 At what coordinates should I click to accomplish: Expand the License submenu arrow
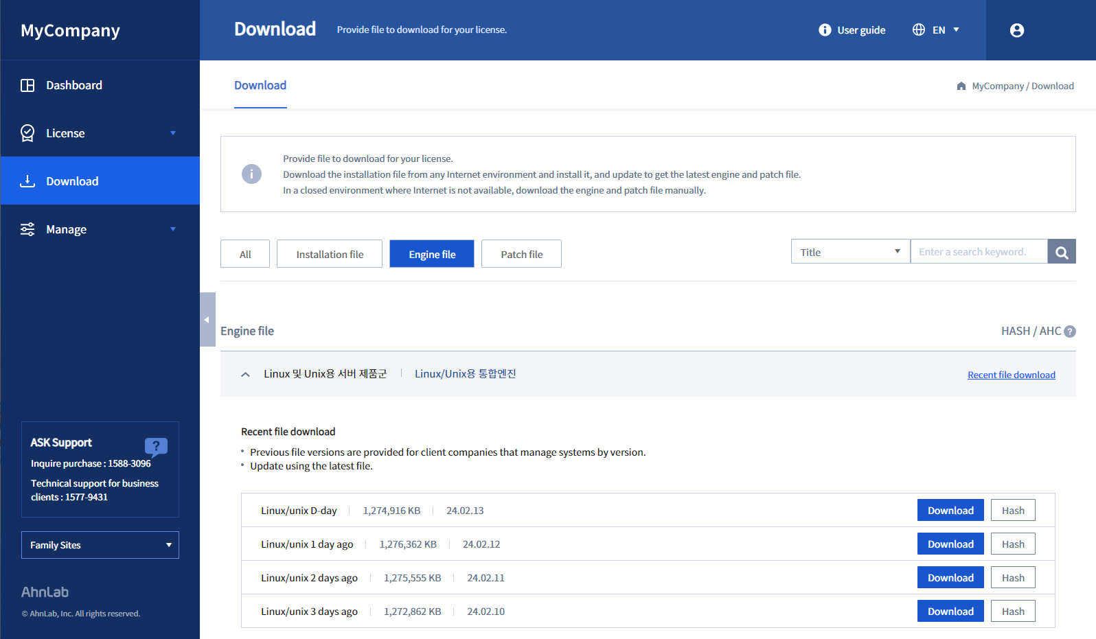pyautogui.click(x=173, y=133)
